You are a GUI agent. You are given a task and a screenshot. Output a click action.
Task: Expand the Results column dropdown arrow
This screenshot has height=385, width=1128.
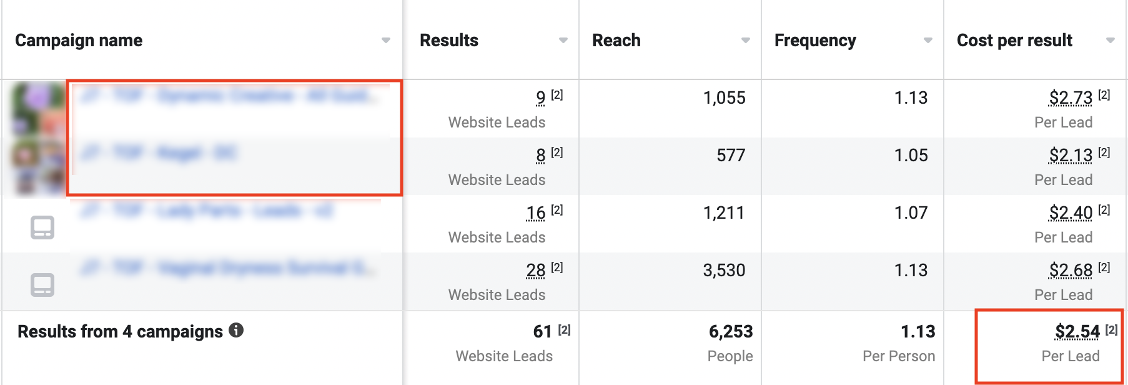coord(563,41)
